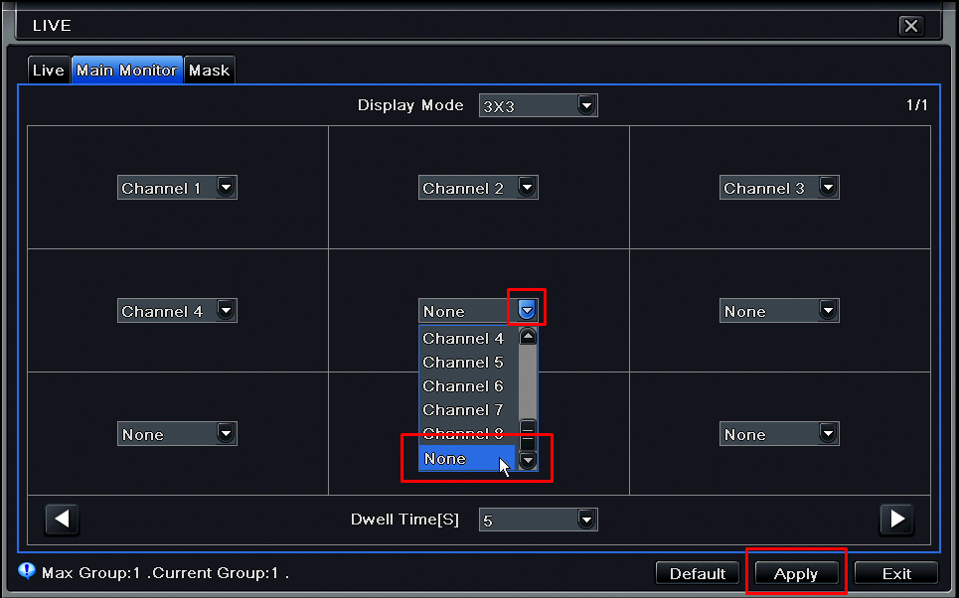Click the previous group left arrow
Image resolution: width=959 pixels, height=598 pixels.
click(62, 520)
